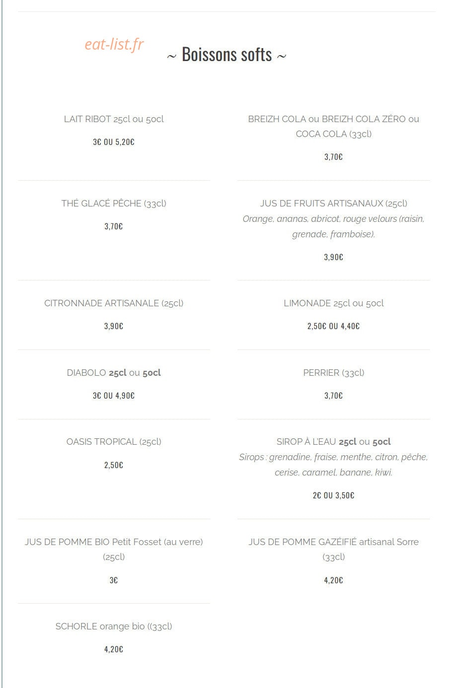Screen dimensions: 450x688
Task: Select the 3€ OU 5,20€ lait ribot price
Action: (x=114, y=142)
